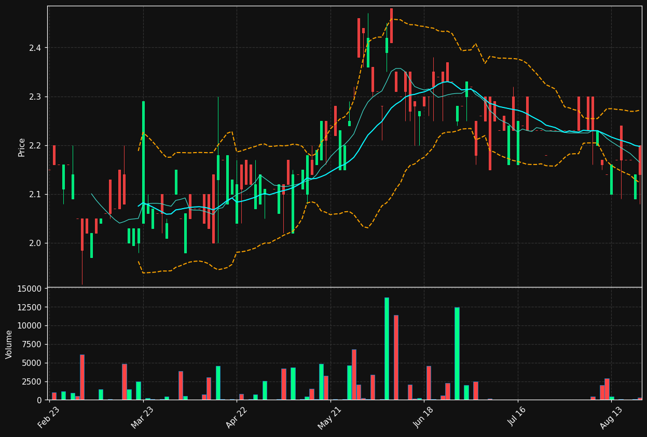This screenshot has width=647, height=437.
Task: Click the 'Mar 23' date label
Action: (142, 417)
